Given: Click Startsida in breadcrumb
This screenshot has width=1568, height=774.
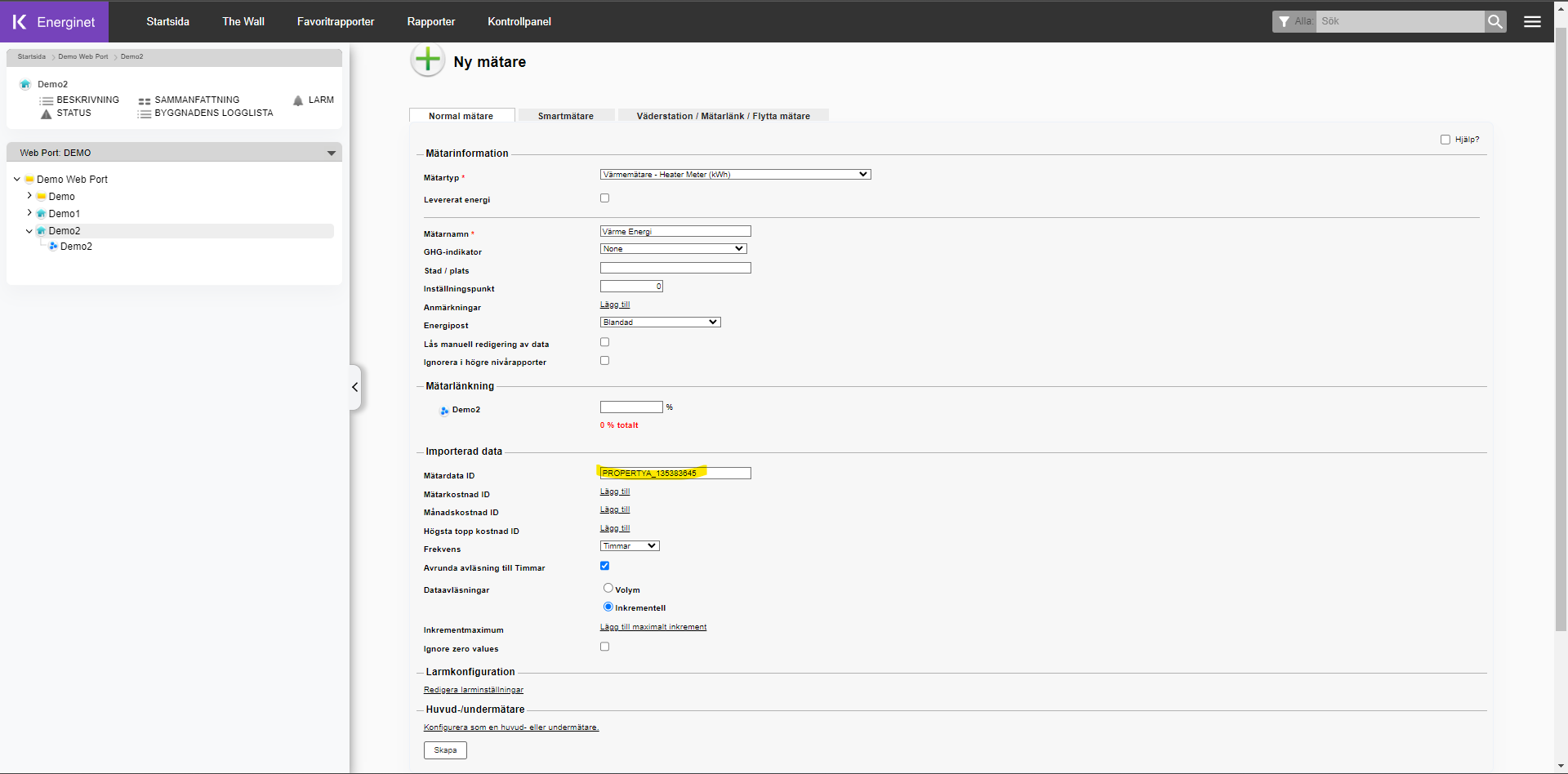Looking at the screenshot, I should click(x=32, y=57).
